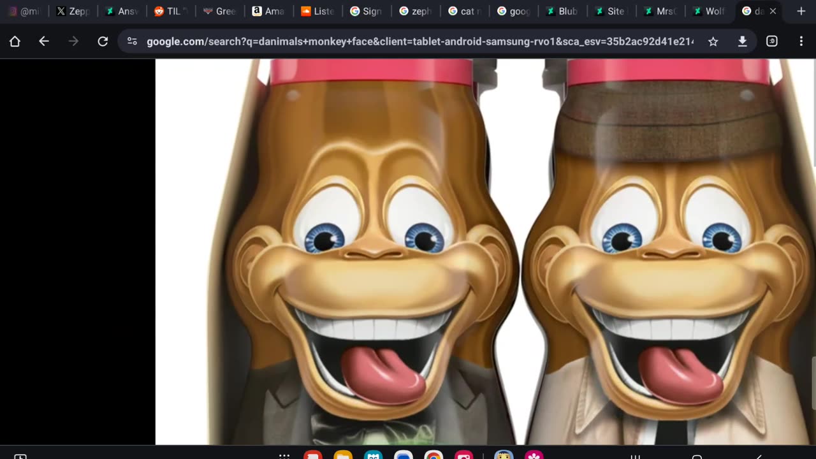Viewport: 816px width, 459px height.
Task: Go to Chrome home page
Action: click(15, 41)
